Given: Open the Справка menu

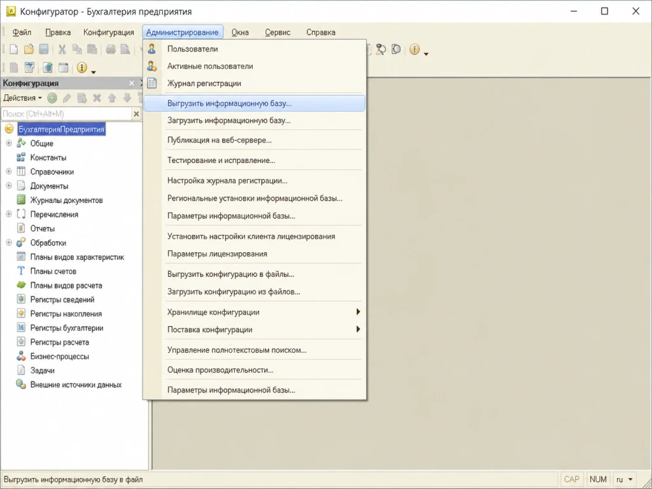Looking at the screenshot, I should point(321,32).
